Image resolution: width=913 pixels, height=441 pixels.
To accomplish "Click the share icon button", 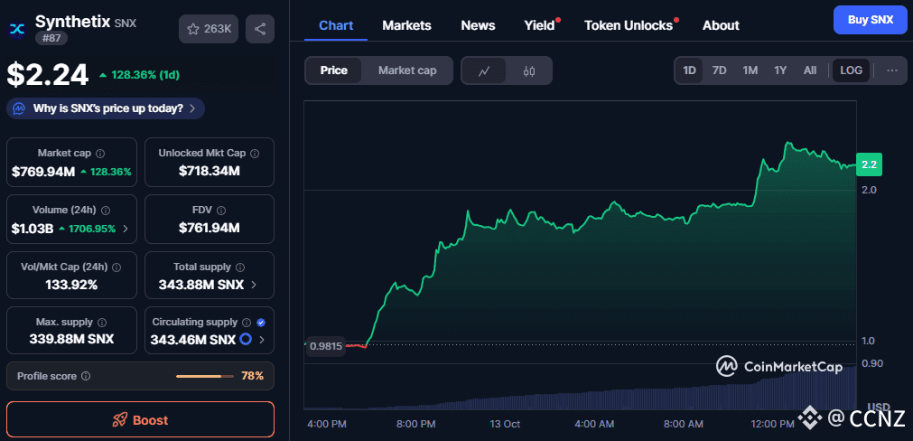I will point(260,29).
